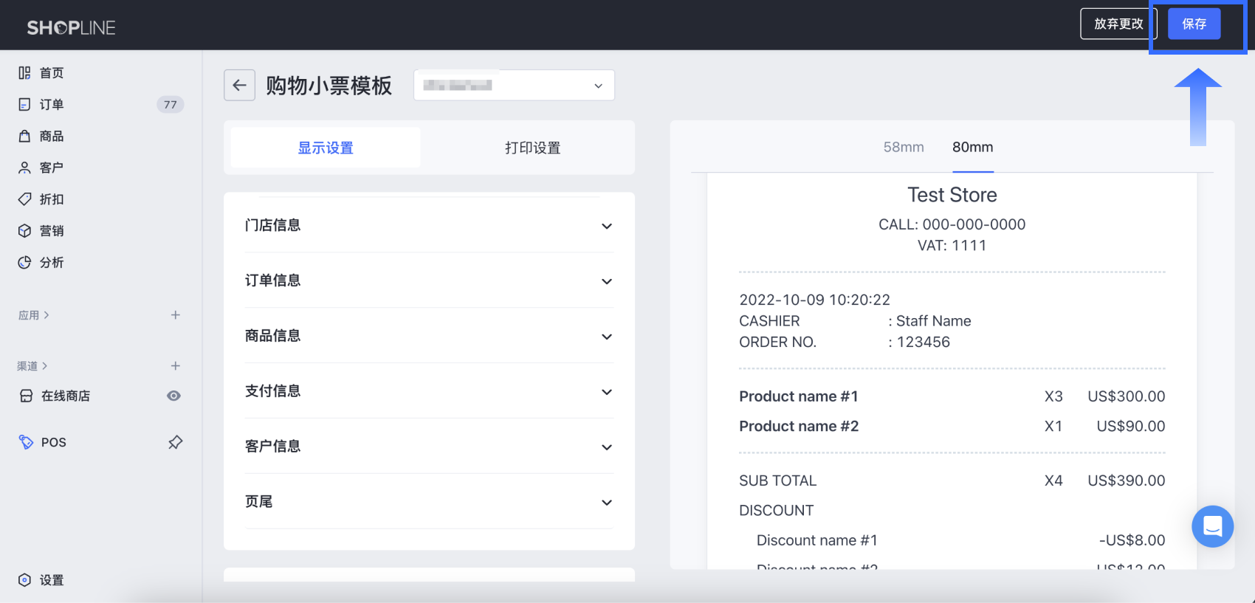Go to 客户 menu item
Screen dimensions: 1255x603
point(52,168)
